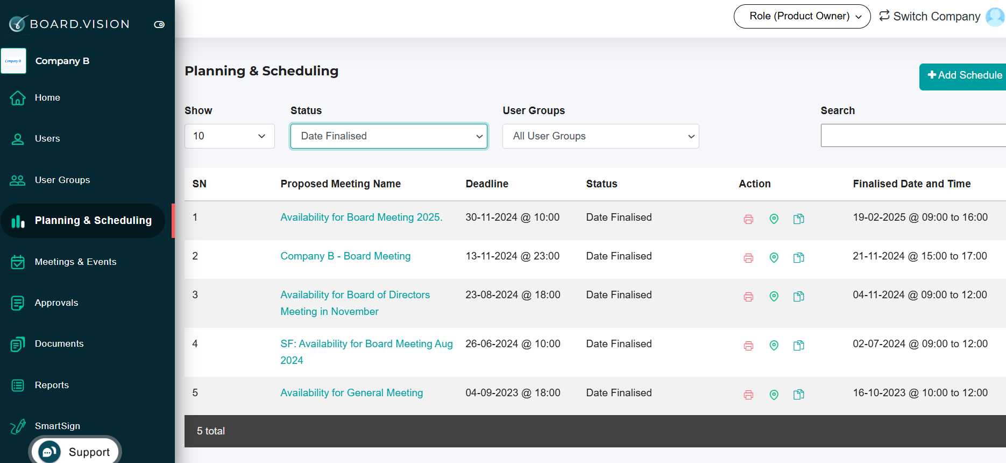1006x463 pixels.
Task: Click the print icon in Company B - Board Meeting row
Action: click(748, 258)
